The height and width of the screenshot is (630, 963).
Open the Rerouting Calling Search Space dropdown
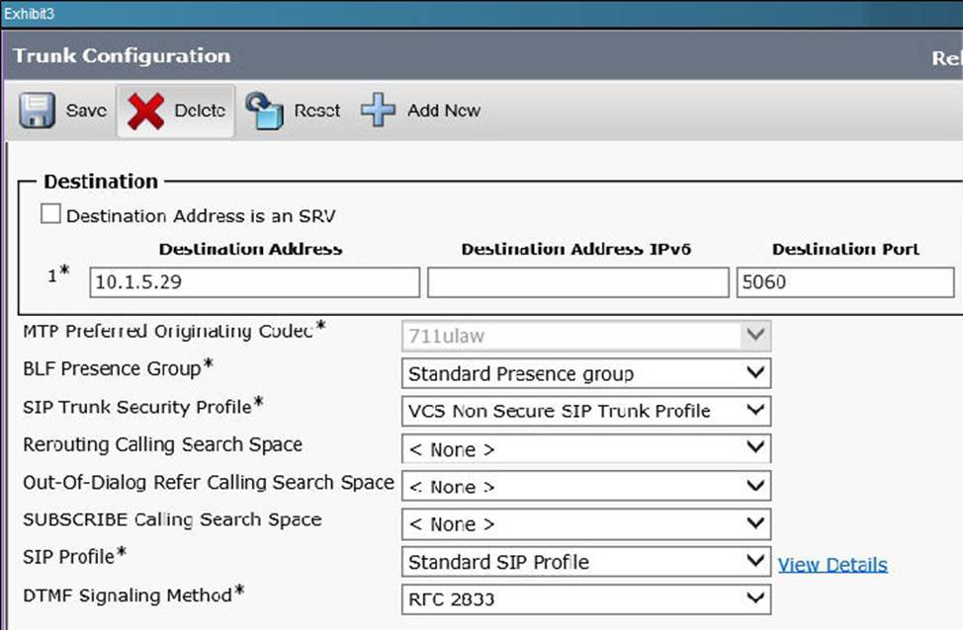coord(585,449)
